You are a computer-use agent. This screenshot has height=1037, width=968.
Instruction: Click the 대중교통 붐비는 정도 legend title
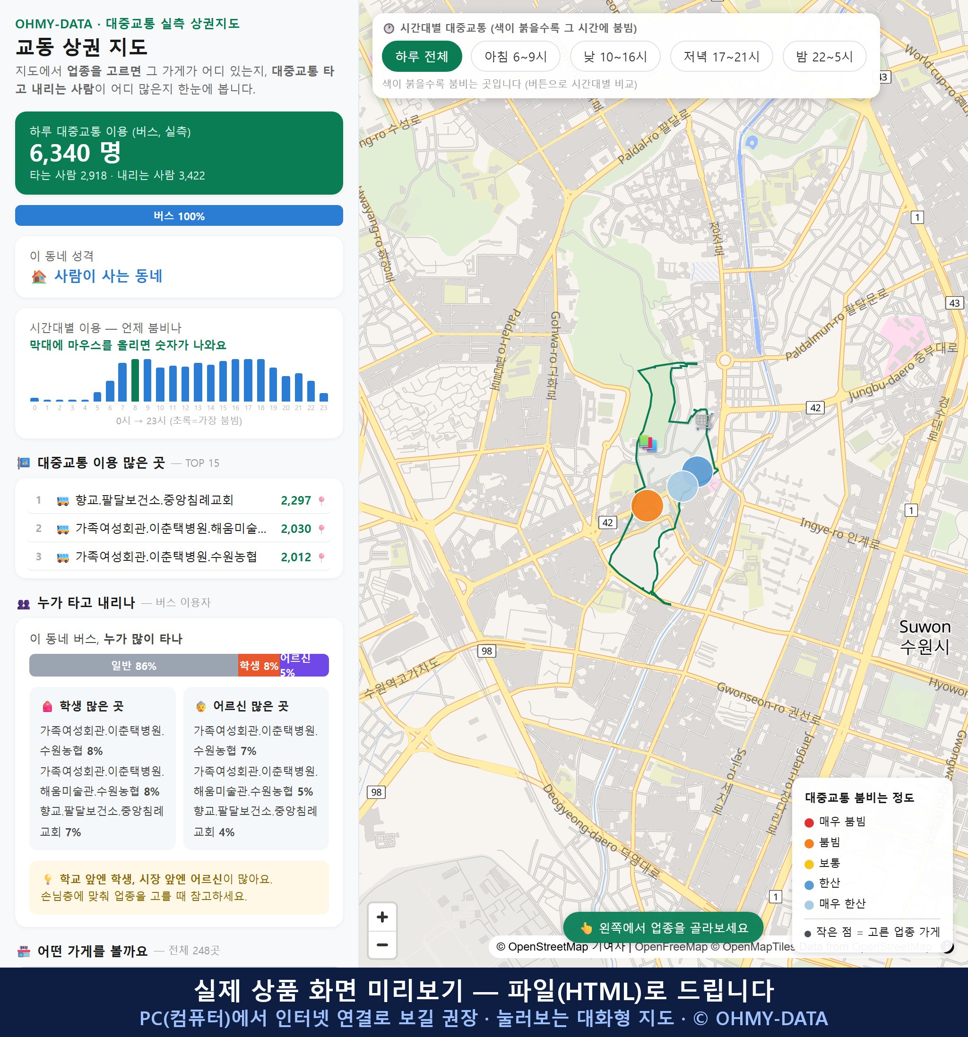point(859,797)
